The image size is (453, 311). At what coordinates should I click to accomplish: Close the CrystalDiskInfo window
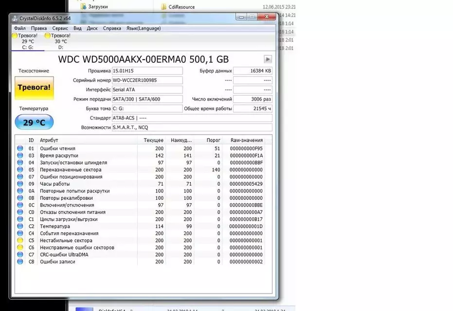(266, 17)
